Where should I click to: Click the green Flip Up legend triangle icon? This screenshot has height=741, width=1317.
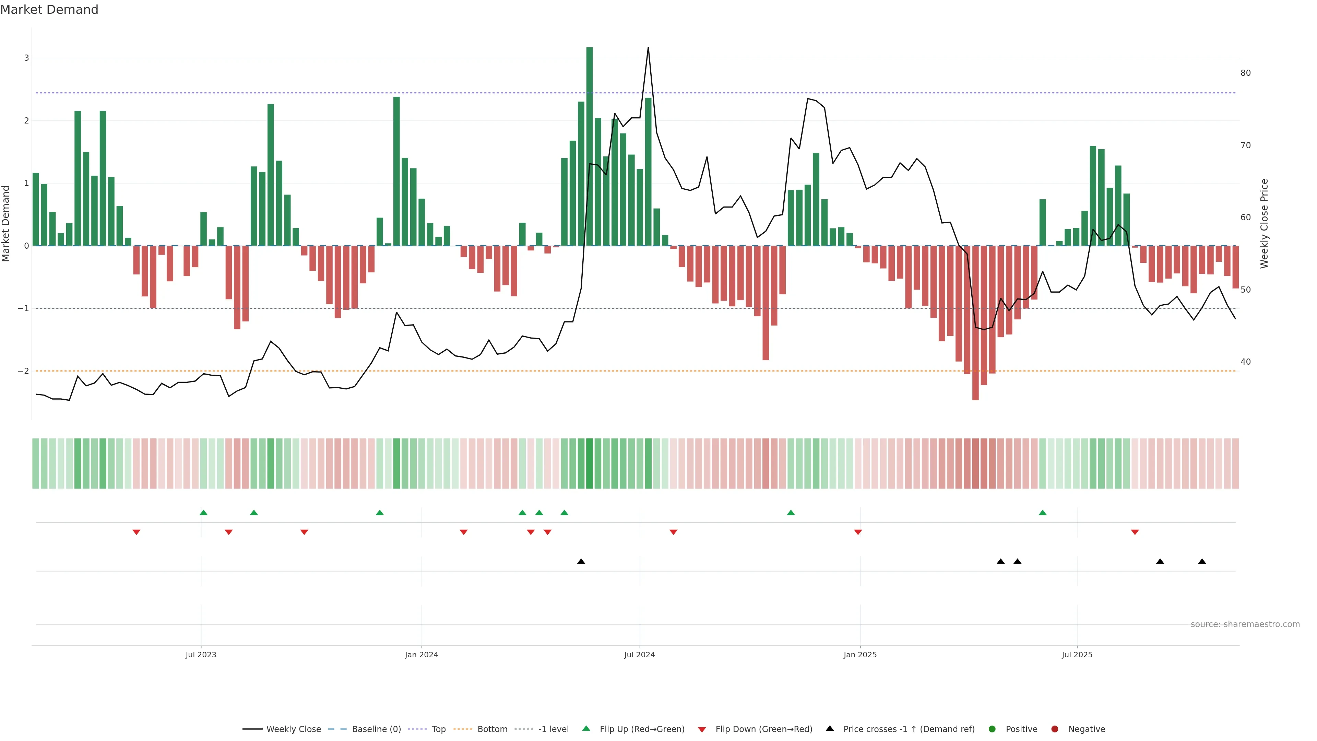pos(586,729)
